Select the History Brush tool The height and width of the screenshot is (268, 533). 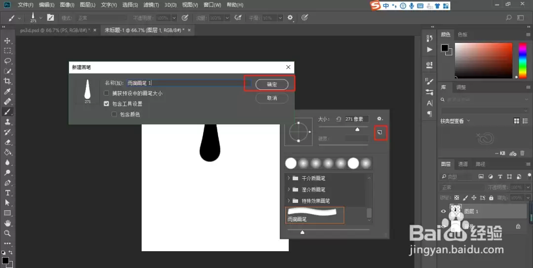pyautogui.click(x=7, y=132)
